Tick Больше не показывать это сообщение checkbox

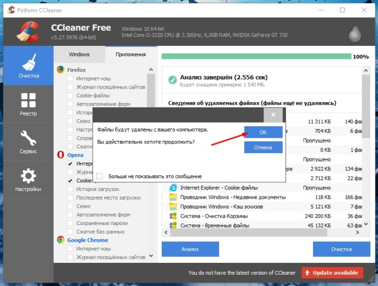coord(100,176)
